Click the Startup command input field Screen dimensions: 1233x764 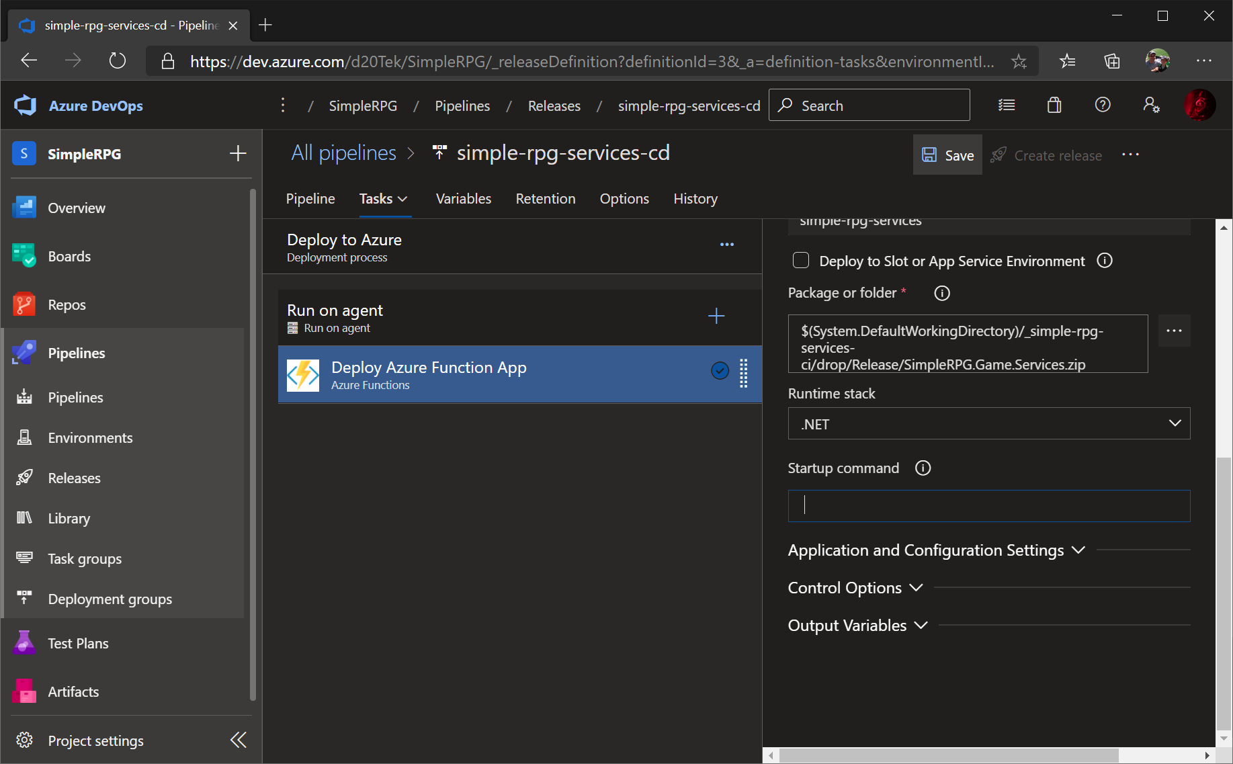[x=988, y=505]
